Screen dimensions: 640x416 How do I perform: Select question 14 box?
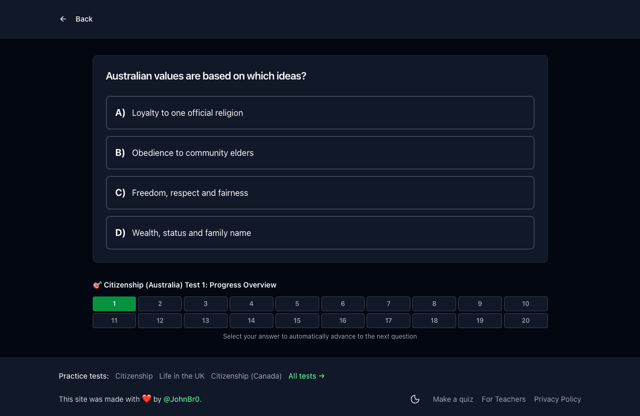(x=251, y=321)
